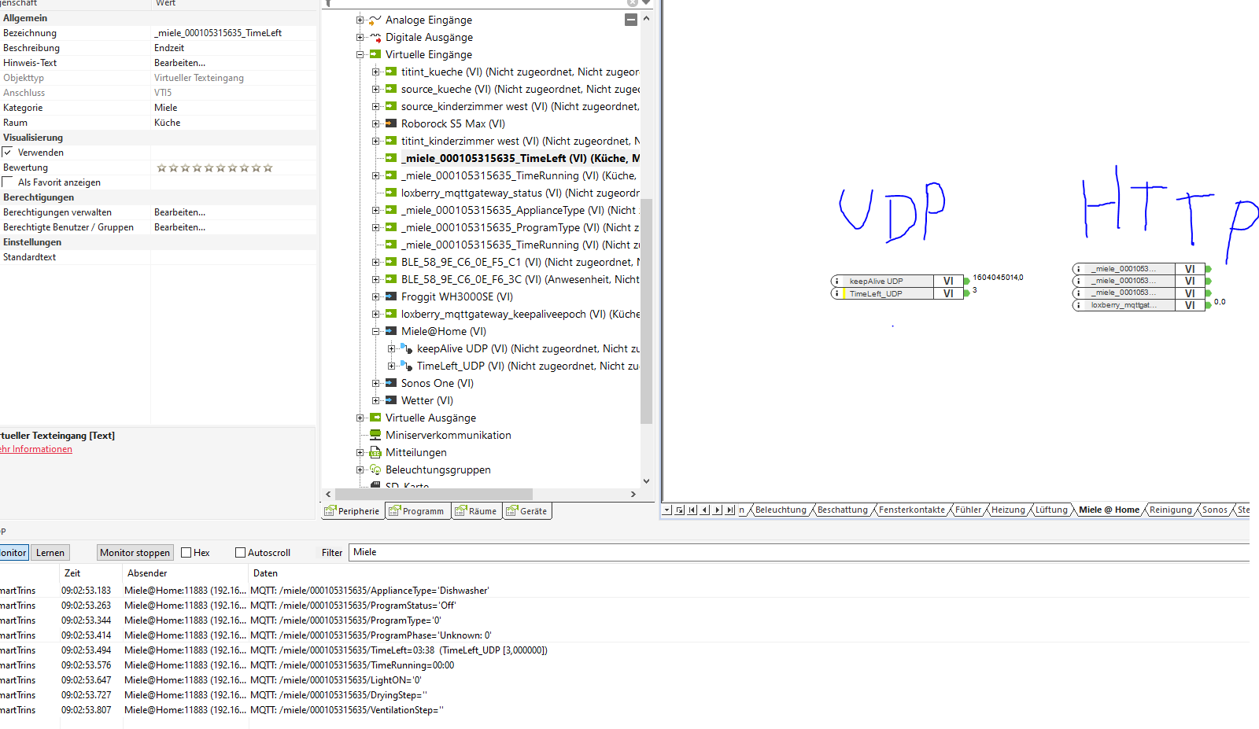This screenshot has height=729, width=1259.
Task: Click the loxberry_mqttgateway_status icon
Action: tap(391, 193)
